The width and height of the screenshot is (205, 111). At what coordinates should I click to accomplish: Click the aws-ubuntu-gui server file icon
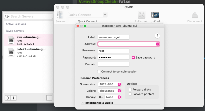11,40
